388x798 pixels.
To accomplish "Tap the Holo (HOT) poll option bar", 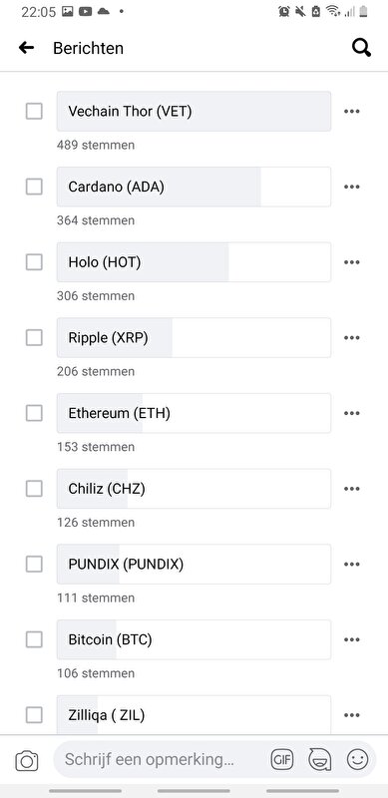I will pos(194,262).
